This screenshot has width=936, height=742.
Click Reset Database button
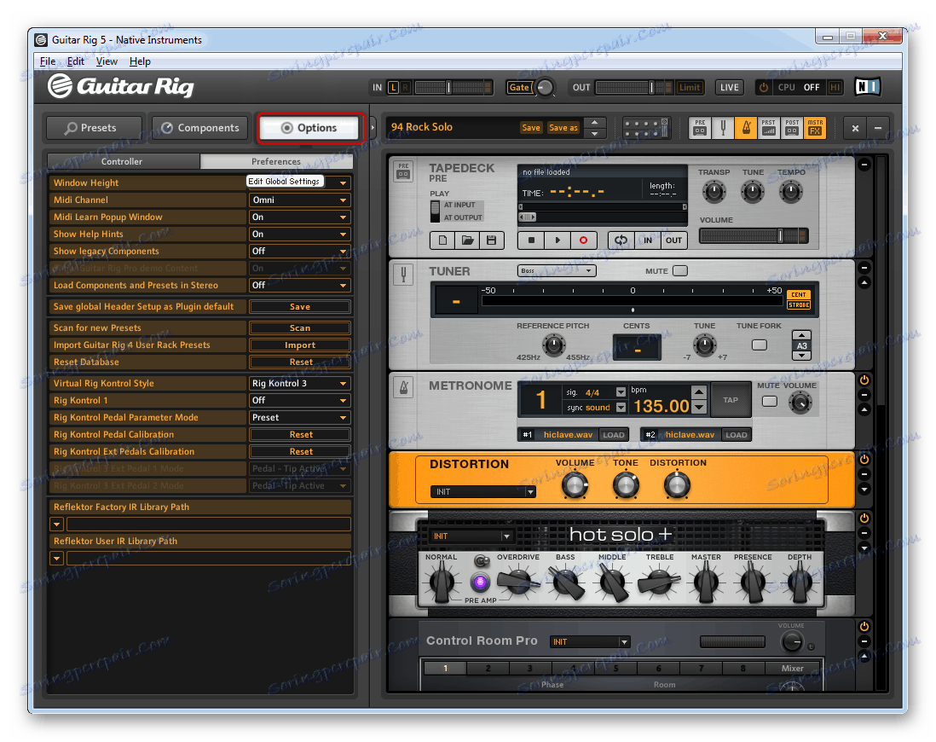(300, 362)
